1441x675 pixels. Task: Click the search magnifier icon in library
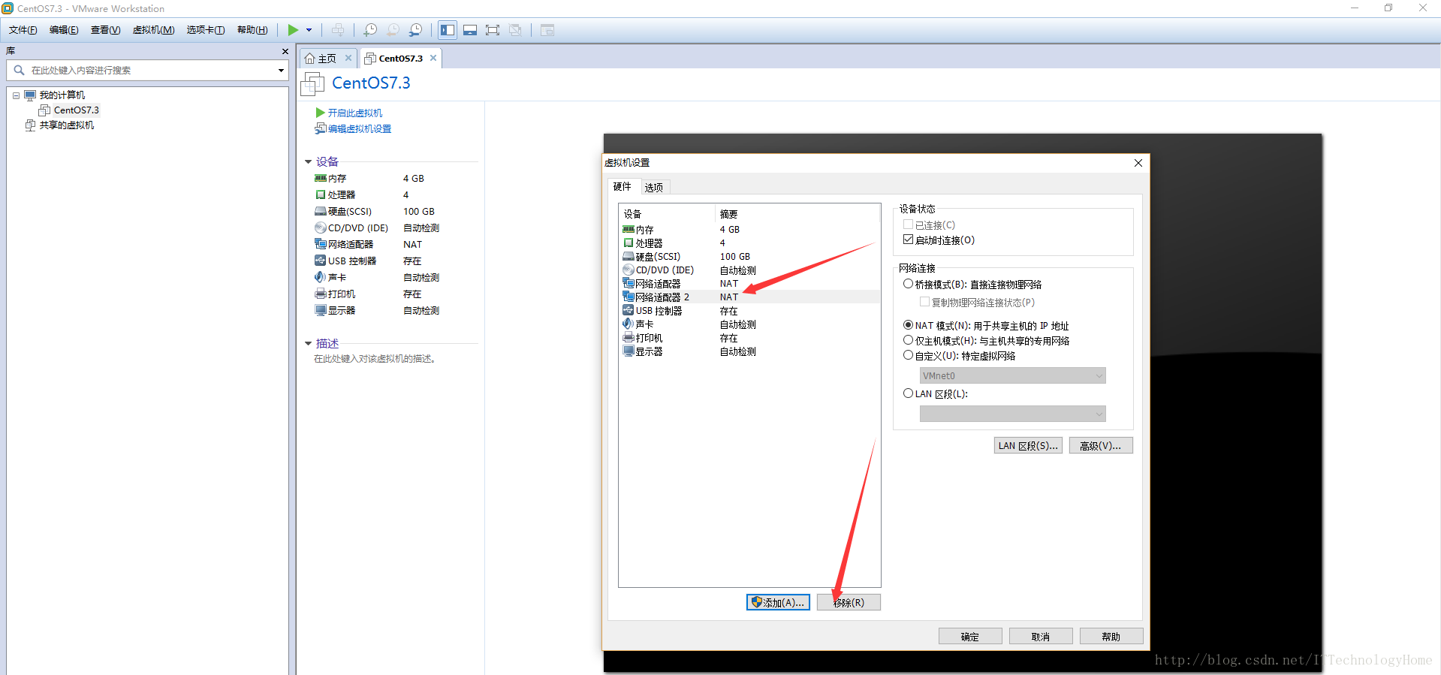tap(20, 70)
